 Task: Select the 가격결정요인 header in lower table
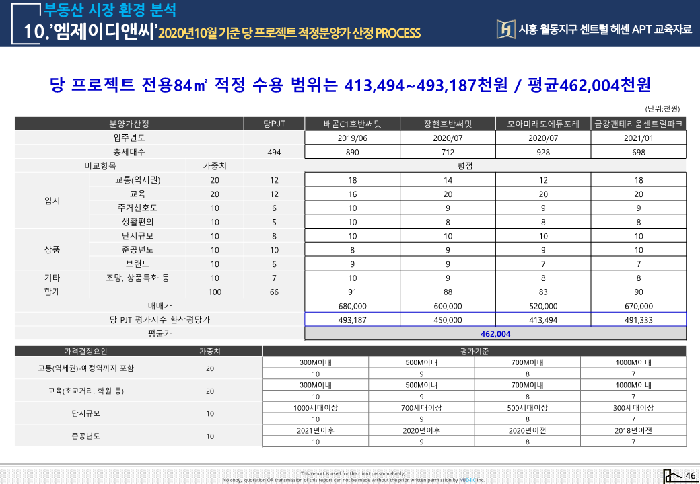(85, 351)
